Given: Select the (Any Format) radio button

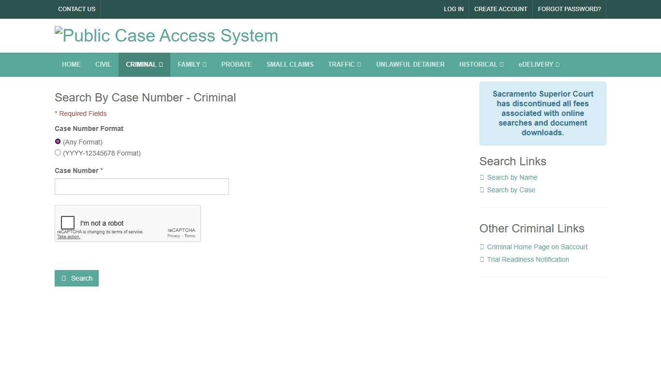Looking at the screenshot, I should (58, 142).
